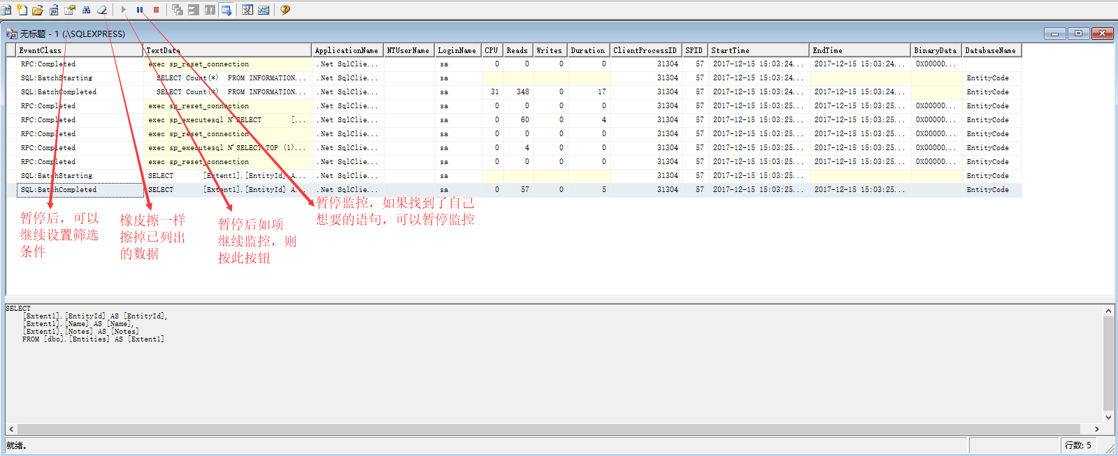Open Performance Monitor from toolbar icon

tap(264, 10)
